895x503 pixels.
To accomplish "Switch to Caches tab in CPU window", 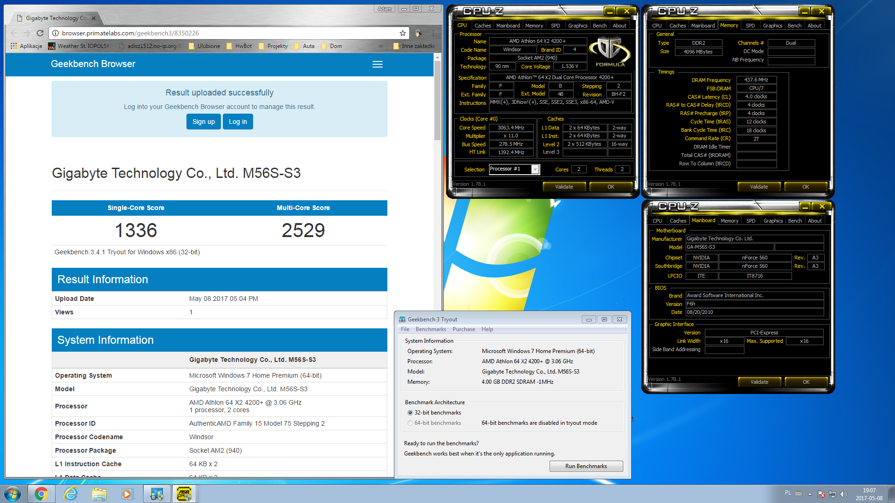I will coord(482,26).
